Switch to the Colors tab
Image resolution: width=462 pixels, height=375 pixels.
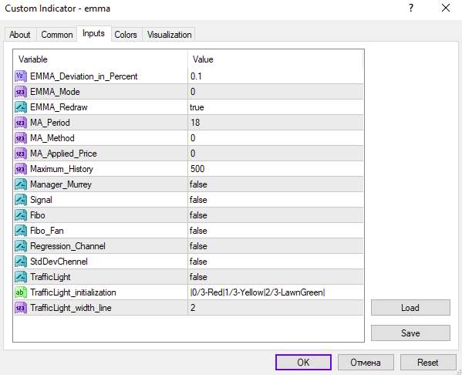point(126,35)
